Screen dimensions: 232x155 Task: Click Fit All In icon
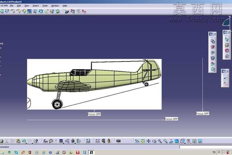pyautogui.click(x=143, y=141)
